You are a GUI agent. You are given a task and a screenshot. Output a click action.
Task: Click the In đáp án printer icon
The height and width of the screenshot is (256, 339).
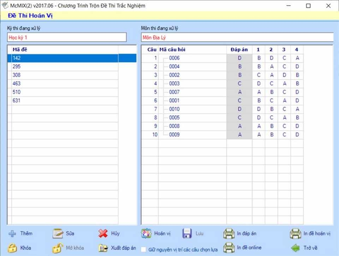point(229,233)
